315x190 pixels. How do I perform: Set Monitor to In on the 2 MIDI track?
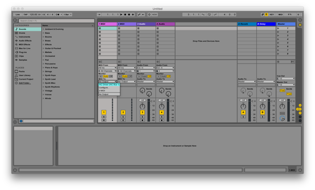tap(120, 76)
